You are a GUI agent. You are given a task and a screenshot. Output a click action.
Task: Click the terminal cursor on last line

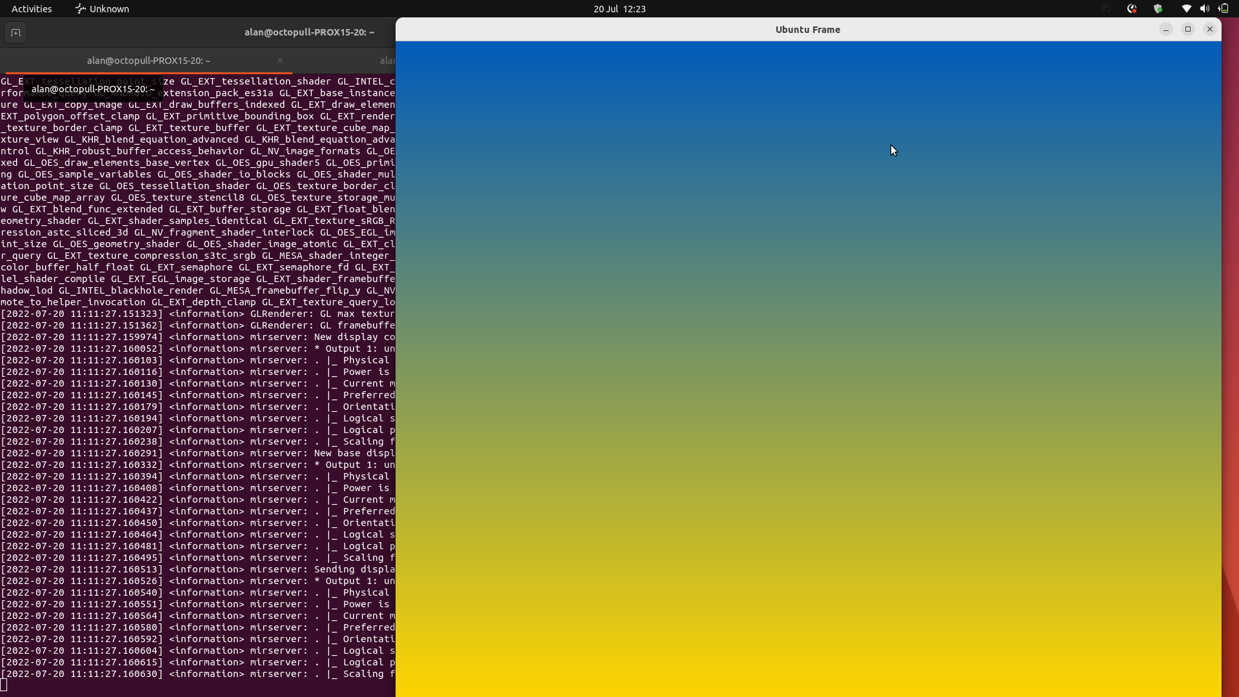point(4,685)
